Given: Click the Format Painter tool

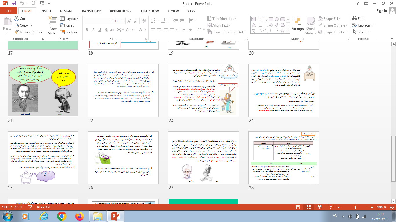Looking at the screenshot, I should coord(28,32).
